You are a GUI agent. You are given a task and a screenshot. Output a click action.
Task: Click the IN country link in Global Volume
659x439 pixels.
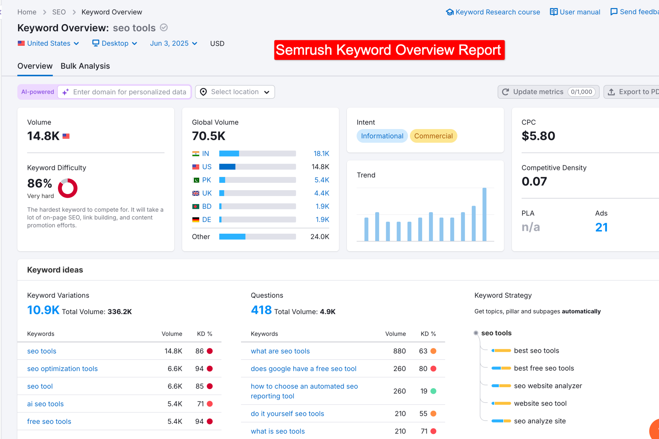[x=206, y=154]
